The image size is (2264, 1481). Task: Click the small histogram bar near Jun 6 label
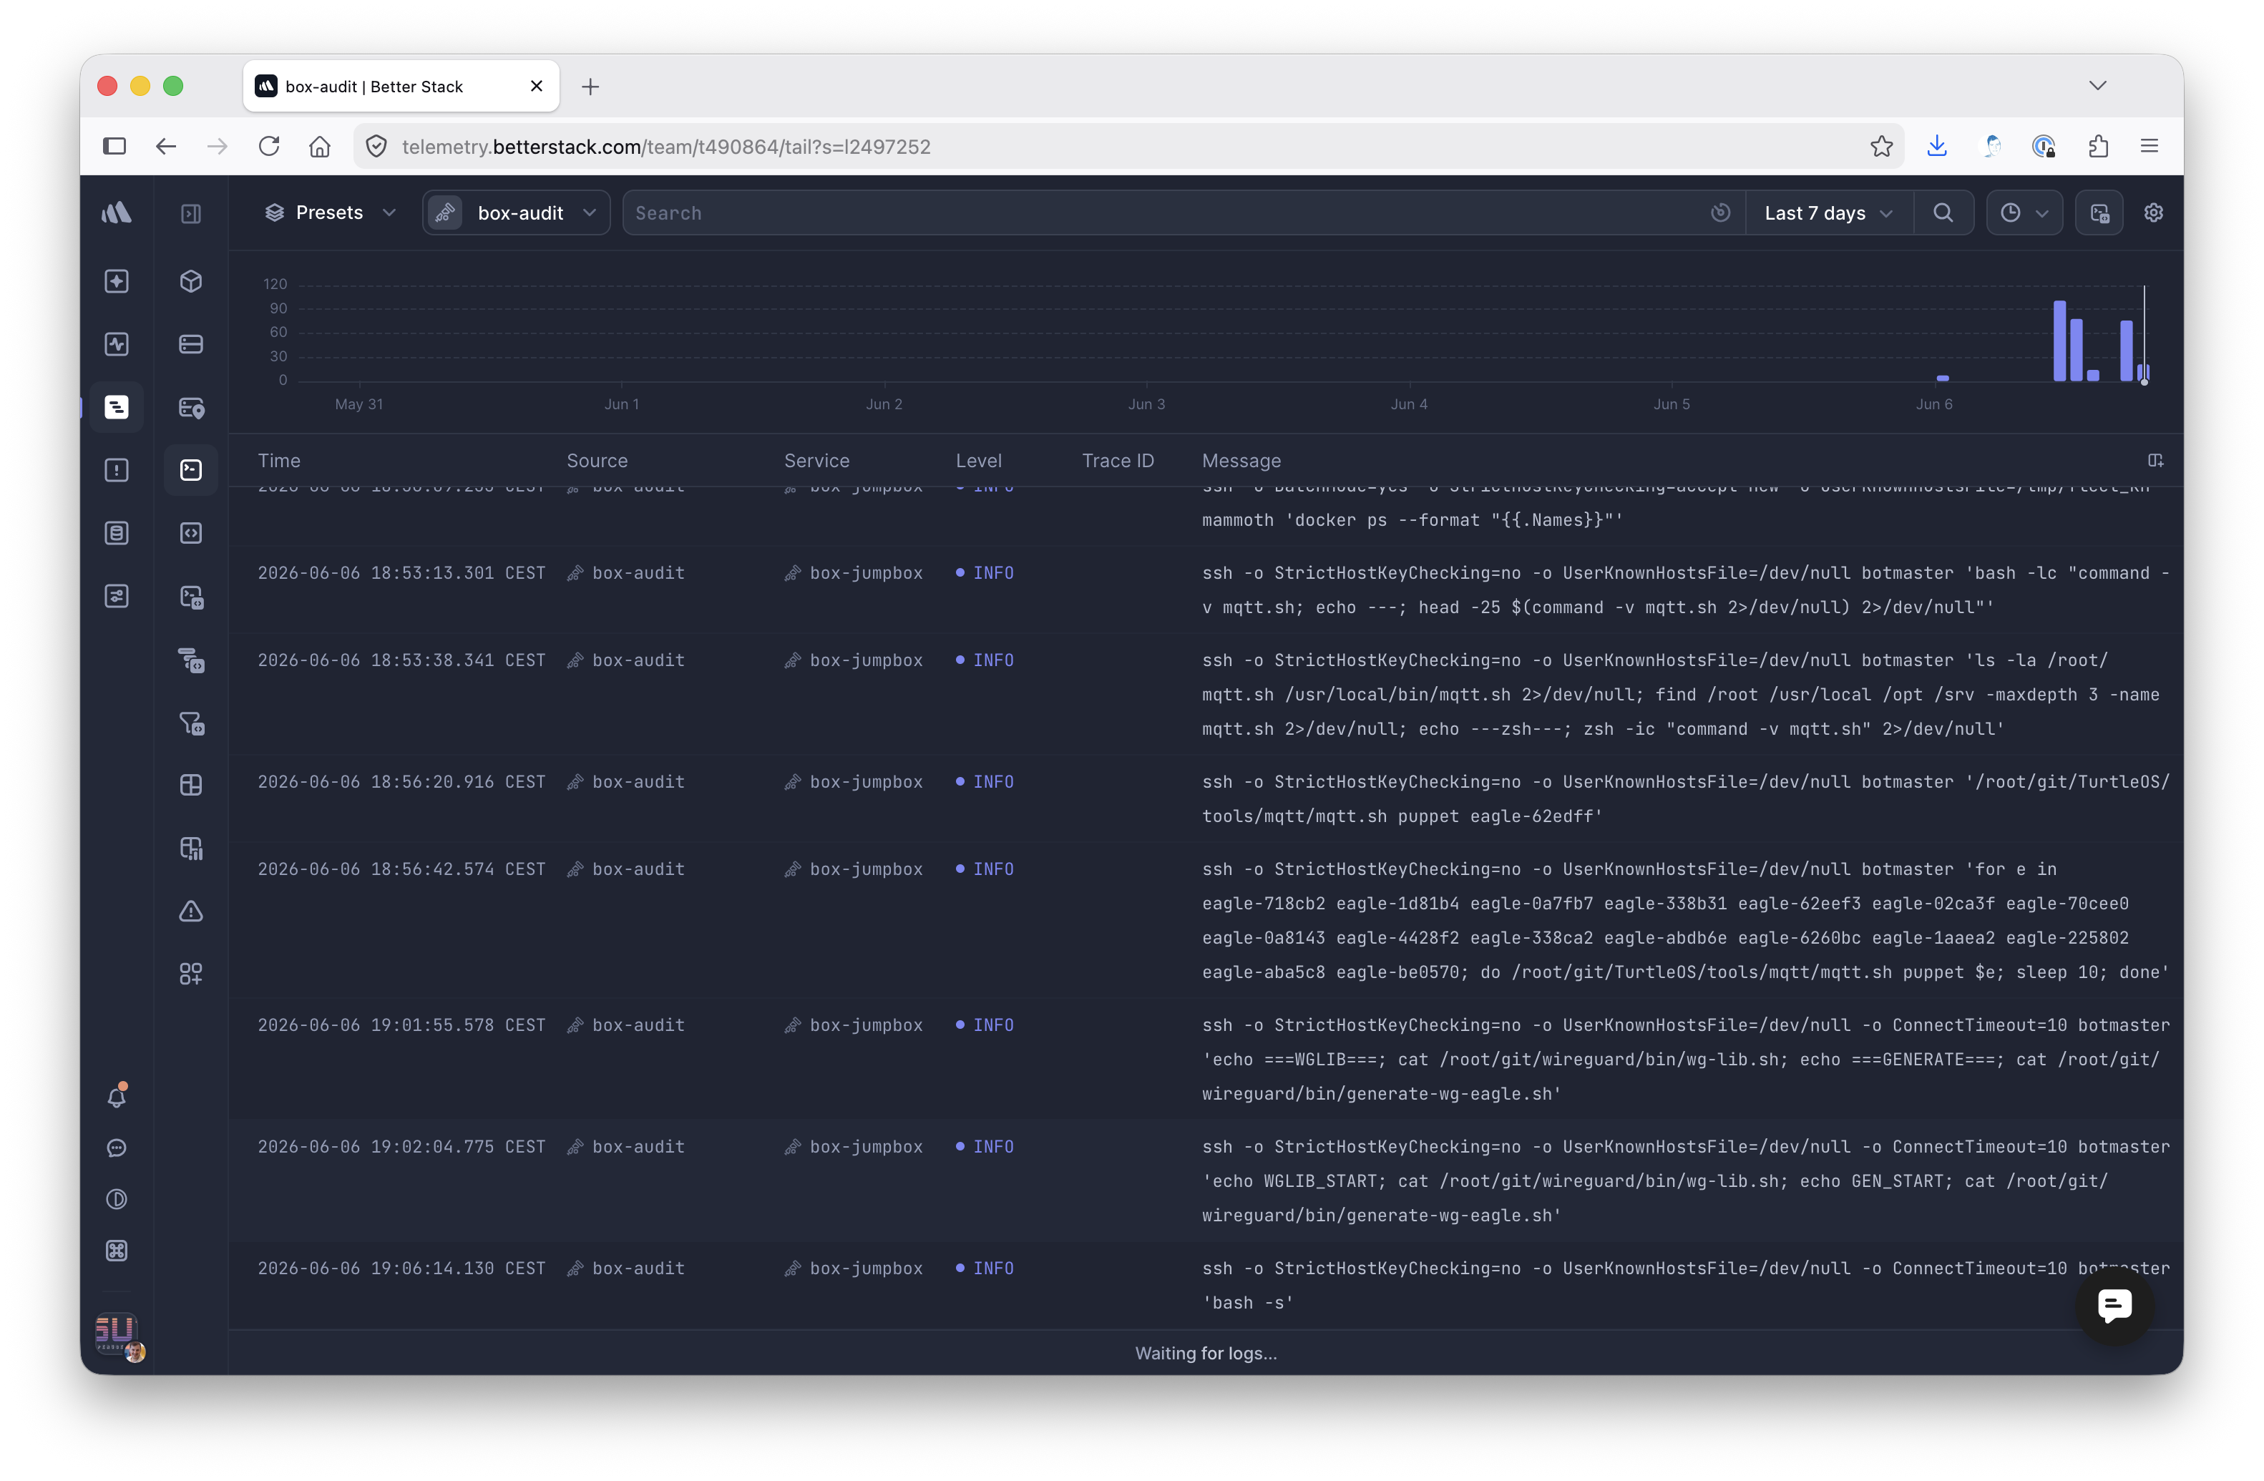click(1943, 378)
